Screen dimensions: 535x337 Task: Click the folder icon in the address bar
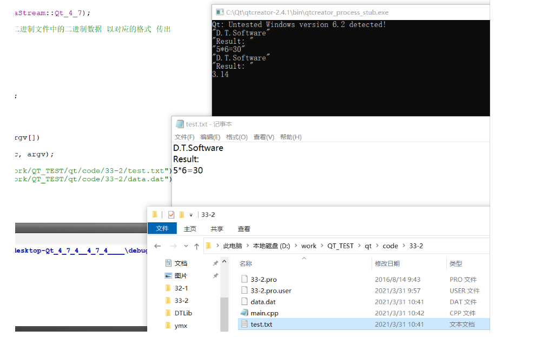tap(208, 246)
